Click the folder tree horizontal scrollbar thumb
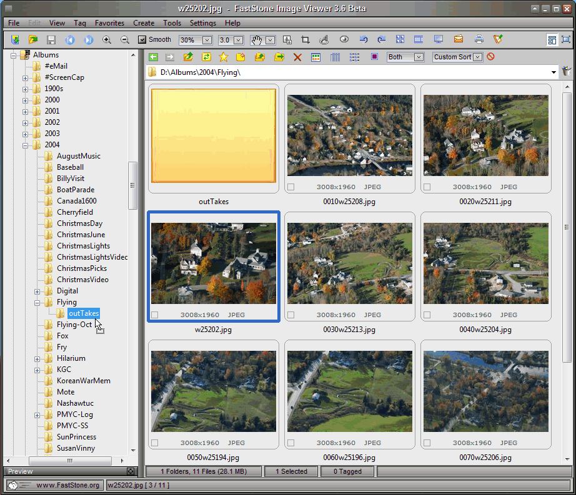Image resolution: width=576 pixels, height=495 pixels. pos(70,461)
